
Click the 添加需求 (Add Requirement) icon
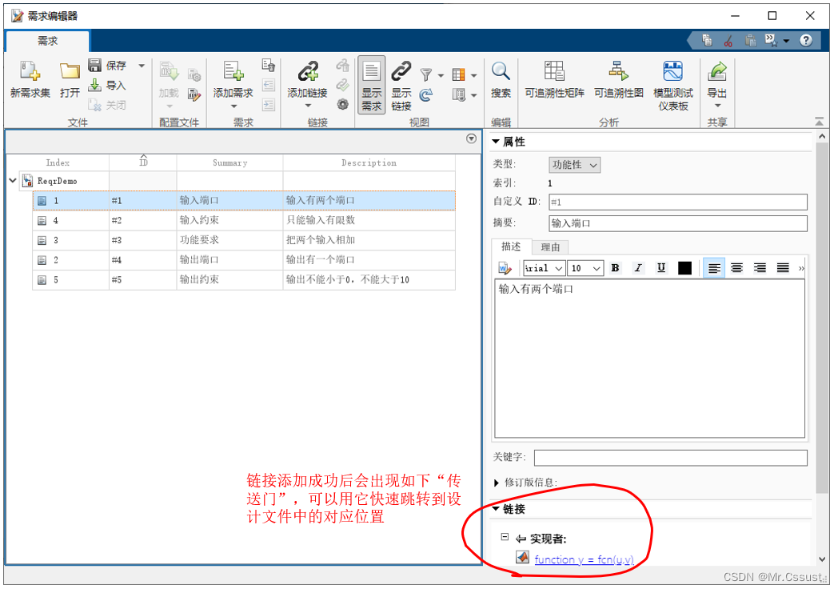click(233, 73)
